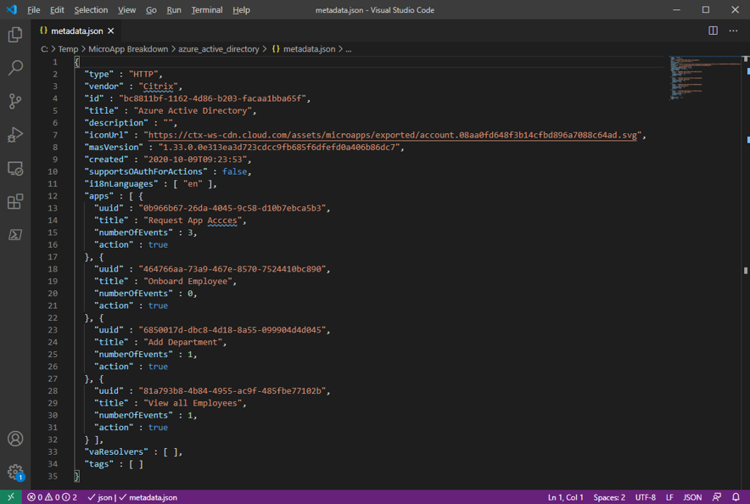The width and height of the screenshot is (750, 504).
Task: Click the uuid "81a793b8-4b84-4955-ac9f-485fbe77102b"
Action: (232, 391)
